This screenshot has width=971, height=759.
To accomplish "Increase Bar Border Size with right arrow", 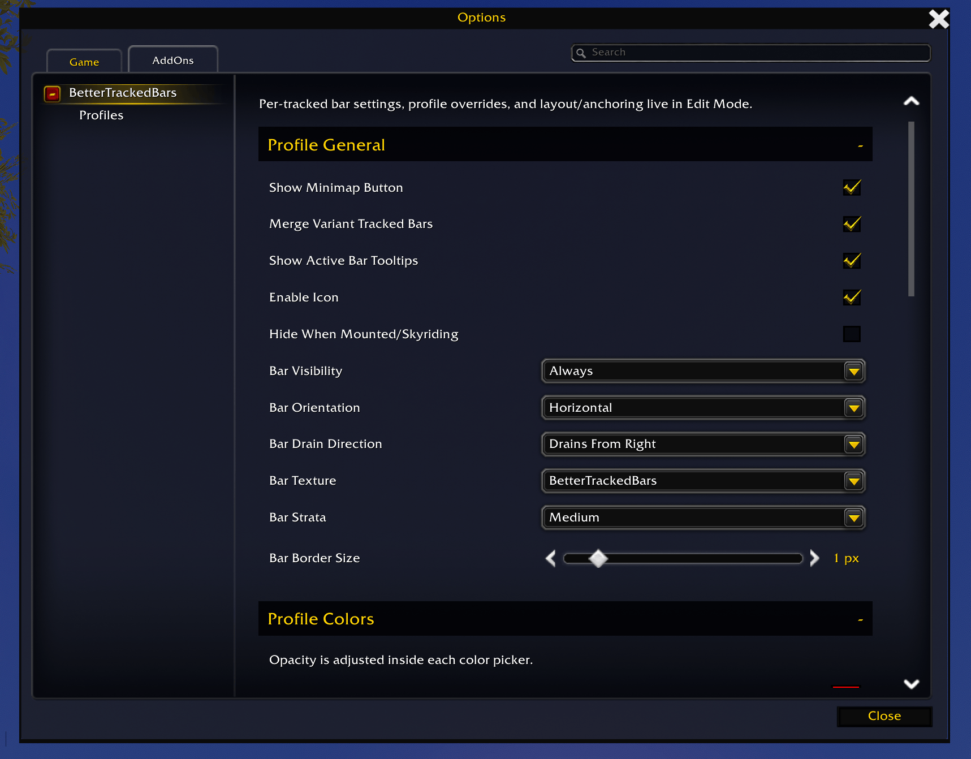I will coord(814,558).
